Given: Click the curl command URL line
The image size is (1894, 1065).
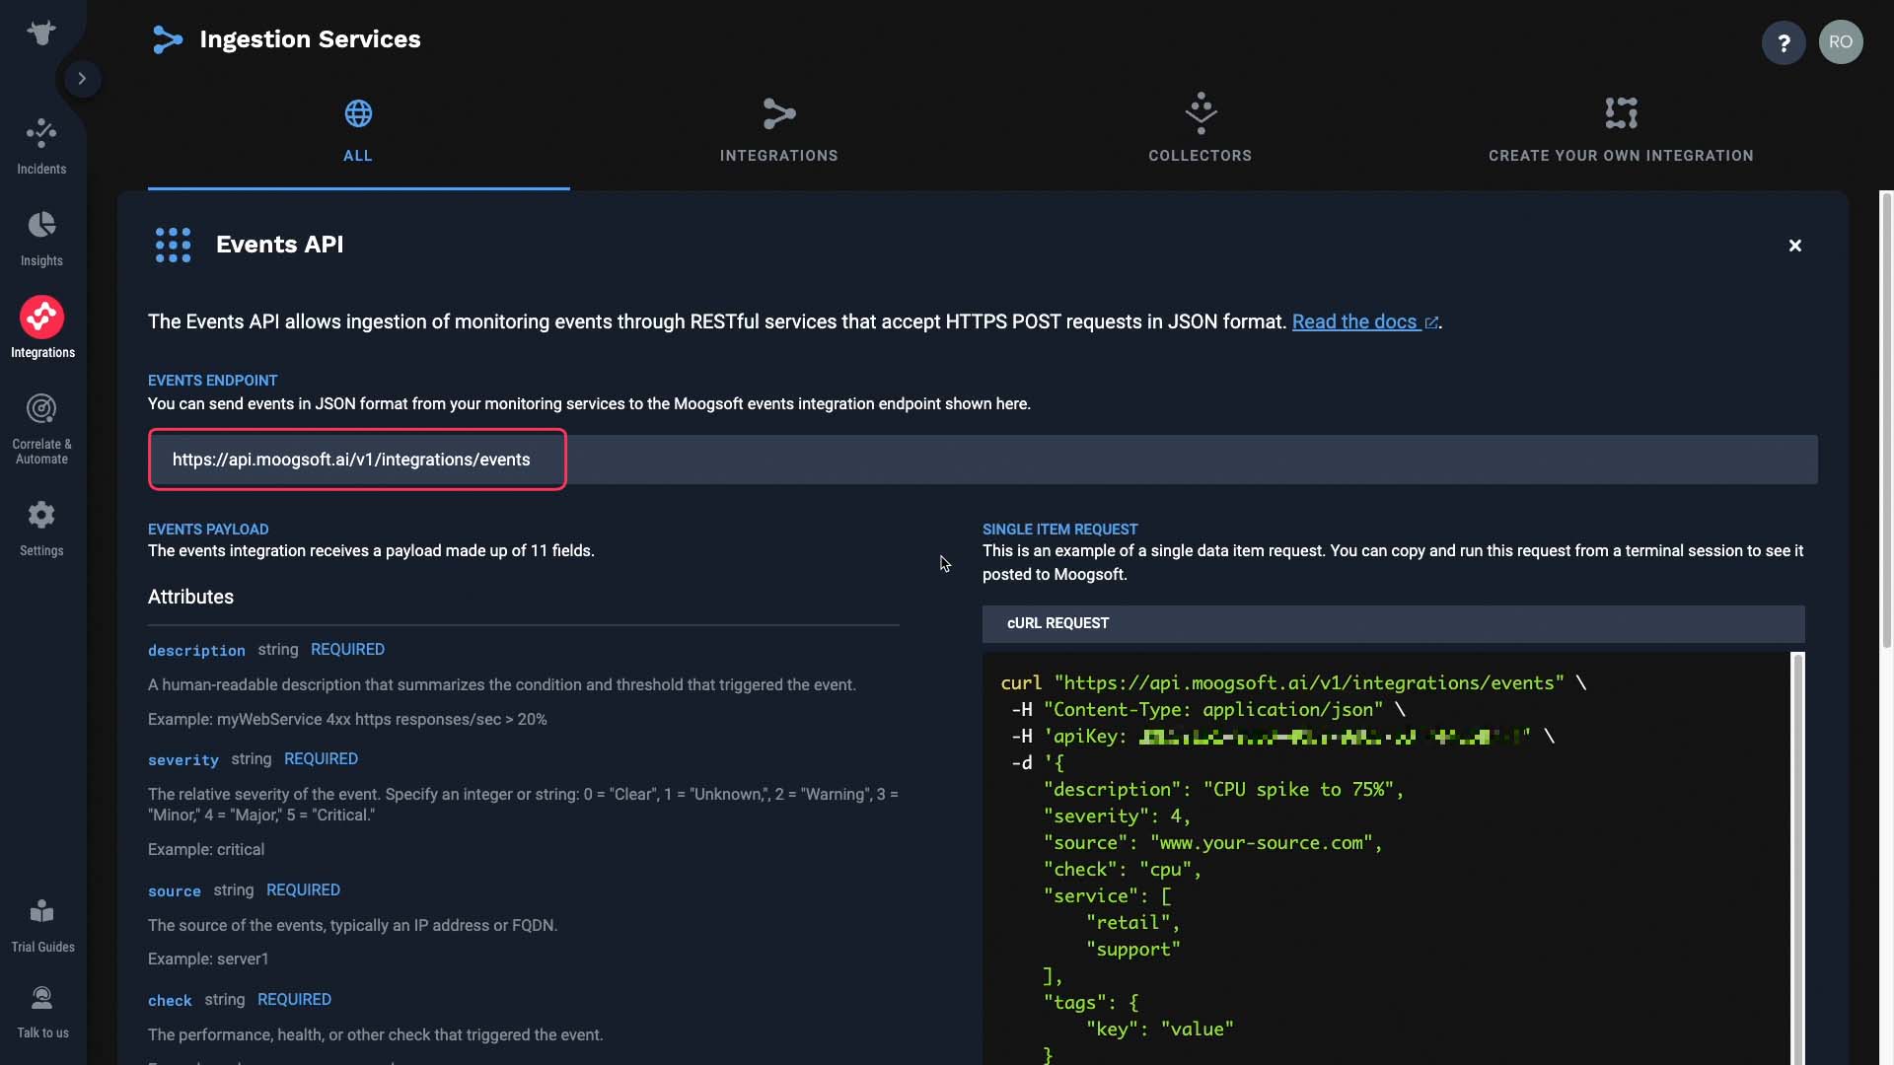Looking at the screenshot, I should click(x=1293, y=682).
